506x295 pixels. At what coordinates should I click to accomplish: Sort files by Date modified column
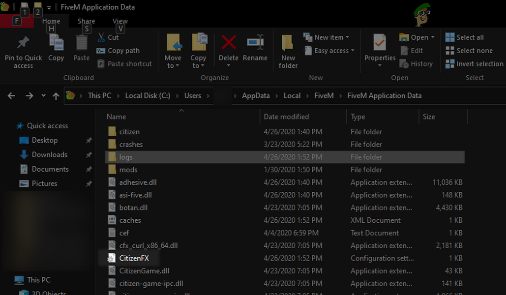[286, 117]
